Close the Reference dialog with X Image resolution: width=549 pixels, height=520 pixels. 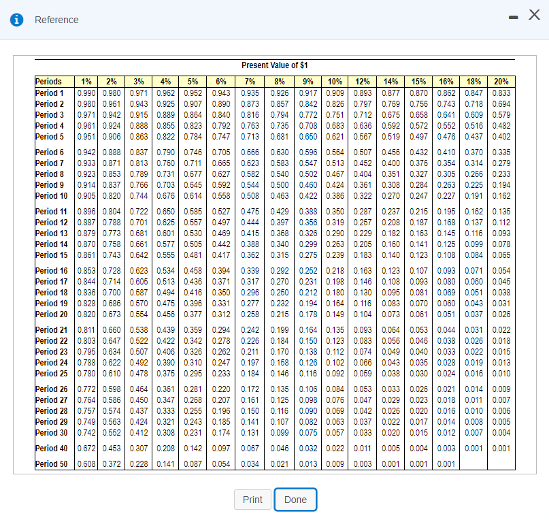click(534, 15)
